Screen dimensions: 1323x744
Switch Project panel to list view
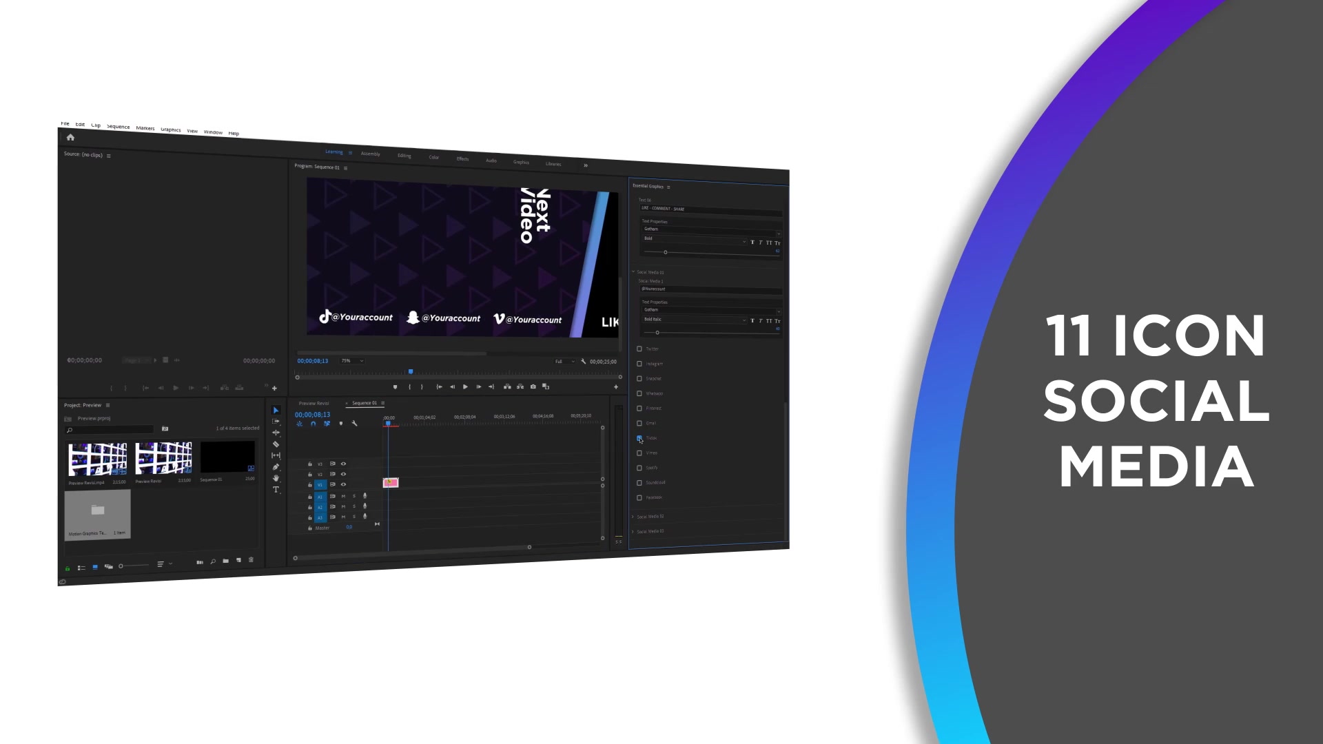click(81, 568)
